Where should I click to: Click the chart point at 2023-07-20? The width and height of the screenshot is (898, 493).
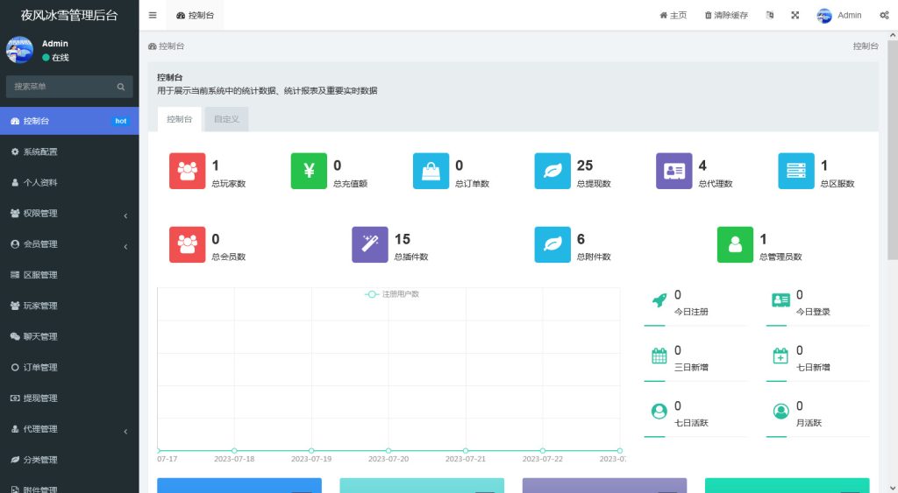[388, 451]
